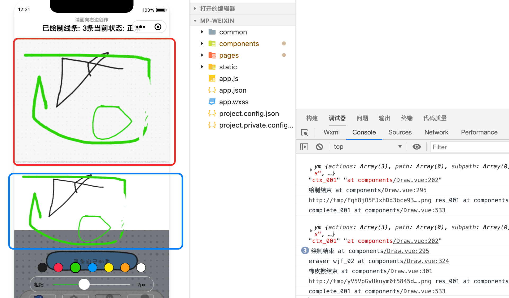Click mini program capsule record icon
The height and width of the screenshot is (298, 509).
tap(158, 27)
